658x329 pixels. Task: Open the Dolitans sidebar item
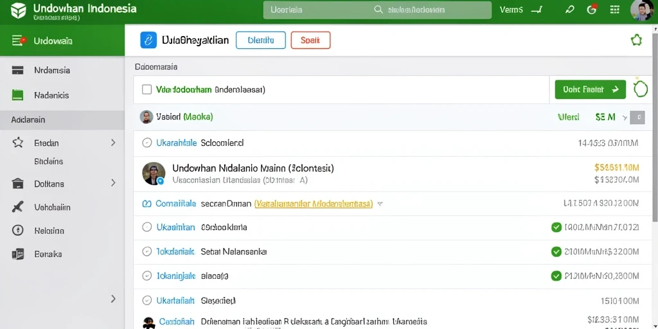(49, 184)
